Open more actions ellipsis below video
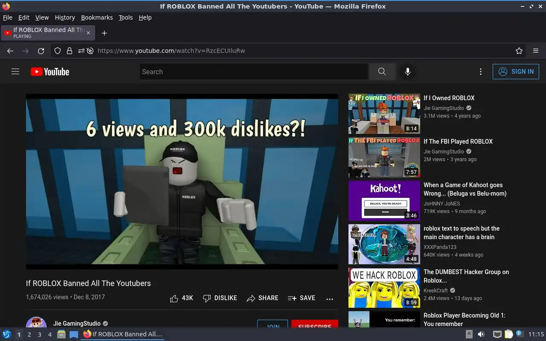Image resolution: width=546 pixels, height=341 pixels. tap(330, 298)
